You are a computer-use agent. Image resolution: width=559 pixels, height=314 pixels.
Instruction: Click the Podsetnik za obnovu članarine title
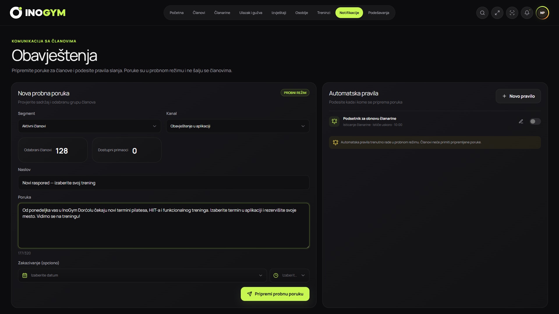pos(369,119)
